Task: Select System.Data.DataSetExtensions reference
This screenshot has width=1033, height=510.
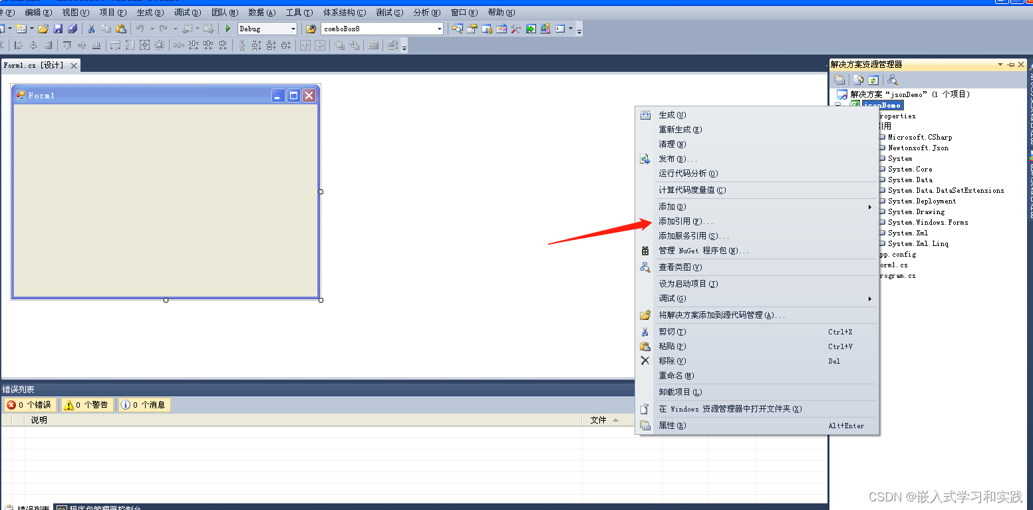Action: [x=946, y=190]
